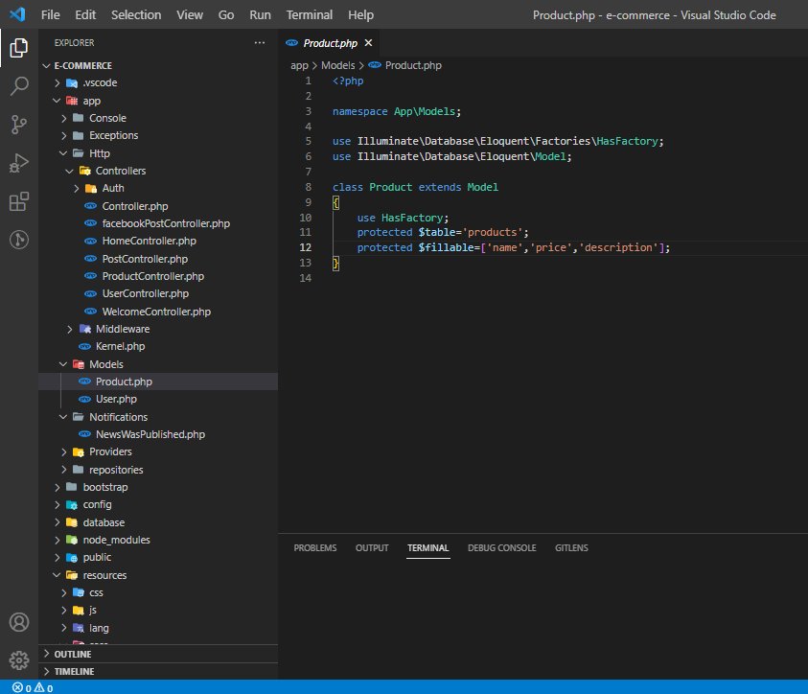Viewport: 808px width, 694px height.
Task: Open the Source Control view
Action: click(x=19, y=125)
